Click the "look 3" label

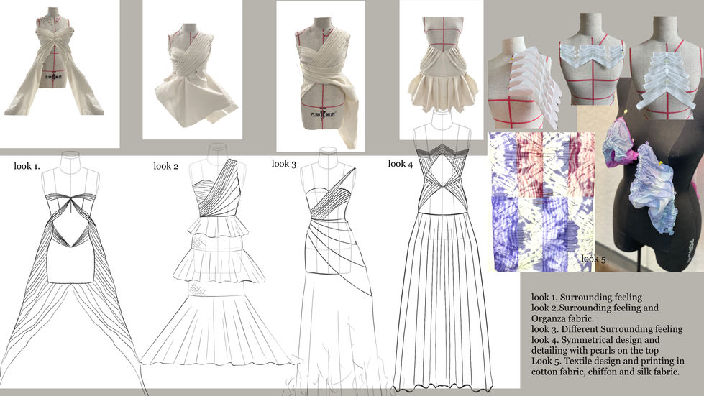pyautogui.click(x=284, y=164)
